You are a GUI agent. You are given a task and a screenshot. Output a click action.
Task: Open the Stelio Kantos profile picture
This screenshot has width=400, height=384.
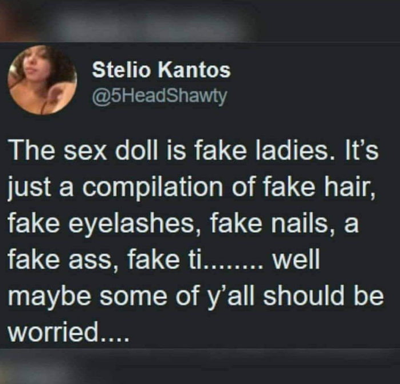click(42, 80)
